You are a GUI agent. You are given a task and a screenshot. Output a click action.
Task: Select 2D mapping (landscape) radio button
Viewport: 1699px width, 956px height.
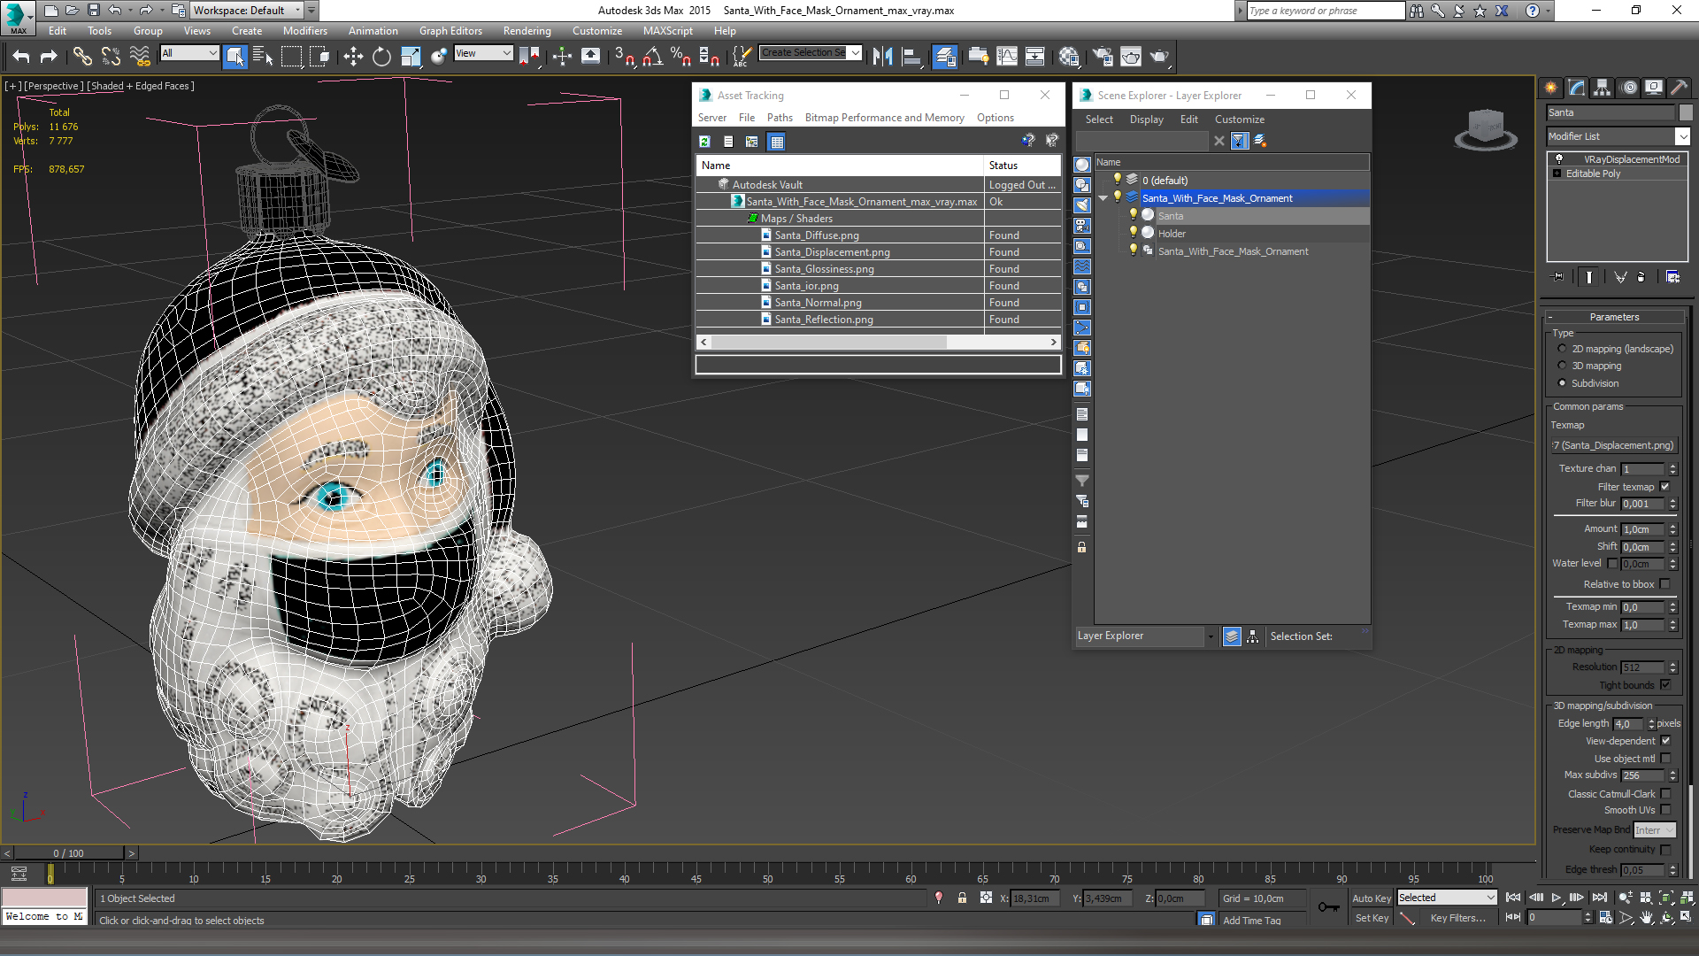pos(1562,349)
